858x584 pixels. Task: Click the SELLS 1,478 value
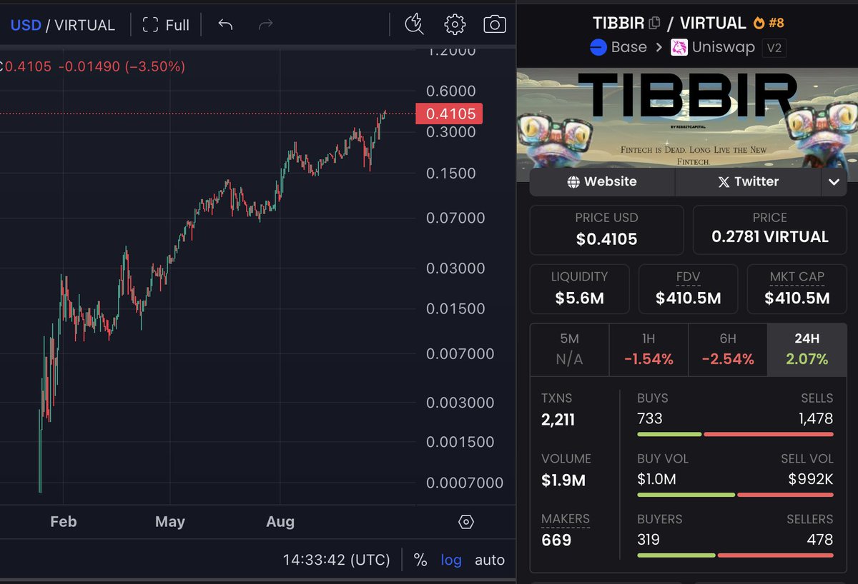coord(816,418)
